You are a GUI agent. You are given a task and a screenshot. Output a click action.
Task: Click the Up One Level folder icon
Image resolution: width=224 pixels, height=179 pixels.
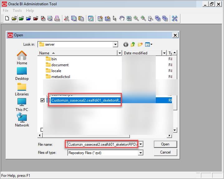click(x=133, y=44)
